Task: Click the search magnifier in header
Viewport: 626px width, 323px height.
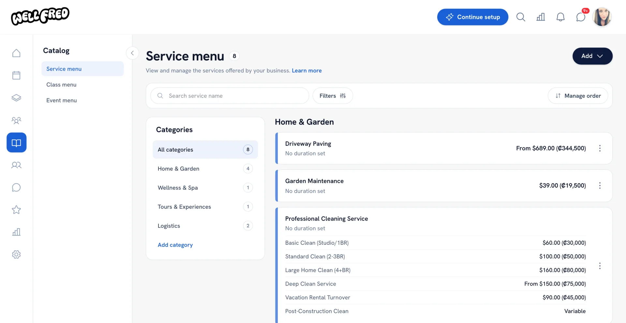Action: point(521,17)
